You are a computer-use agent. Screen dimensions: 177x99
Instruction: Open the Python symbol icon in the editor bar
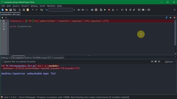(x=166, y=18)
